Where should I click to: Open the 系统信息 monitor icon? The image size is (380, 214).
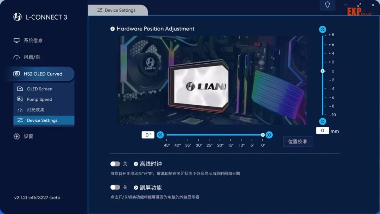[x=17, y=40]
